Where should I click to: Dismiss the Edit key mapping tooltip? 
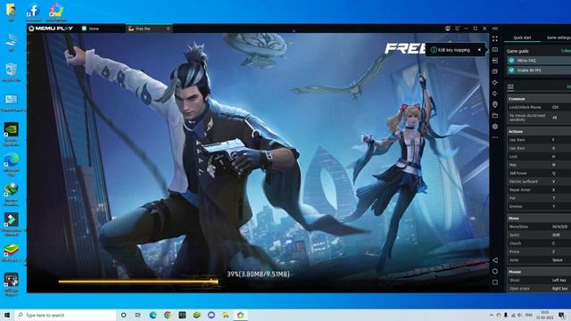pyautogui.click(x=479, y=50)
